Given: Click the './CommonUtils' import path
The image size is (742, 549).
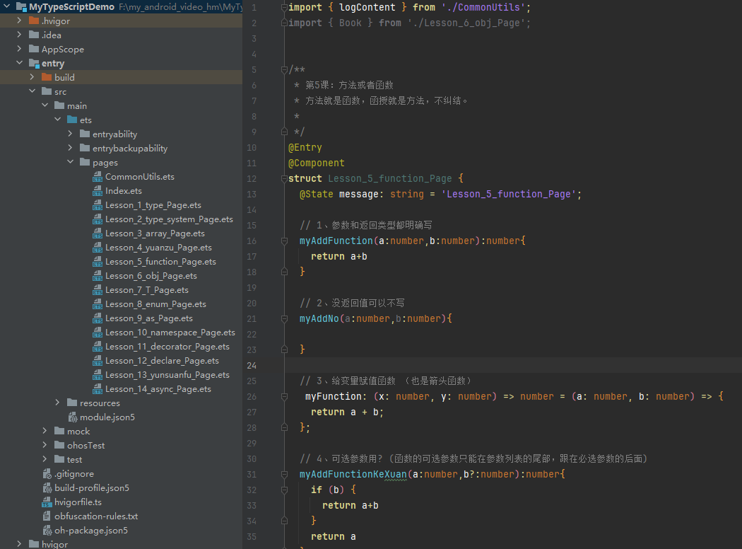Looking at the screenshot, I should (x=483, y=7).
